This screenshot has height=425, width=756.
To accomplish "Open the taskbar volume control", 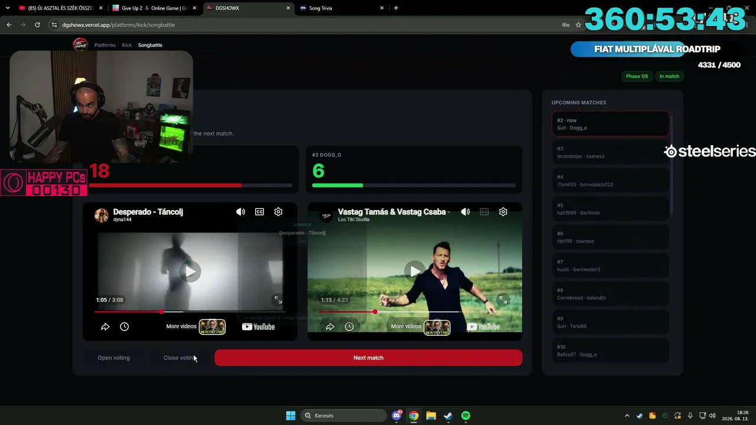I will pyautogui.click(x=712, y=416).
